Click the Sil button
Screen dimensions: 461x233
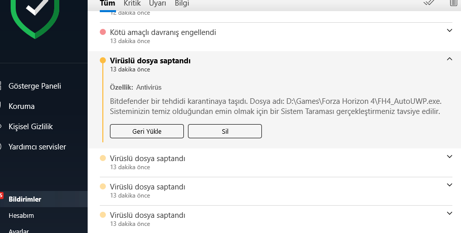pyautogui.click(x=225, y=131)
